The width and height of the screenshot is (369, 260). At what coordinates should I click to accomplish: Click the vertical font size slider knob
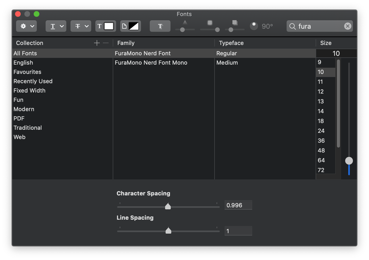349,161
